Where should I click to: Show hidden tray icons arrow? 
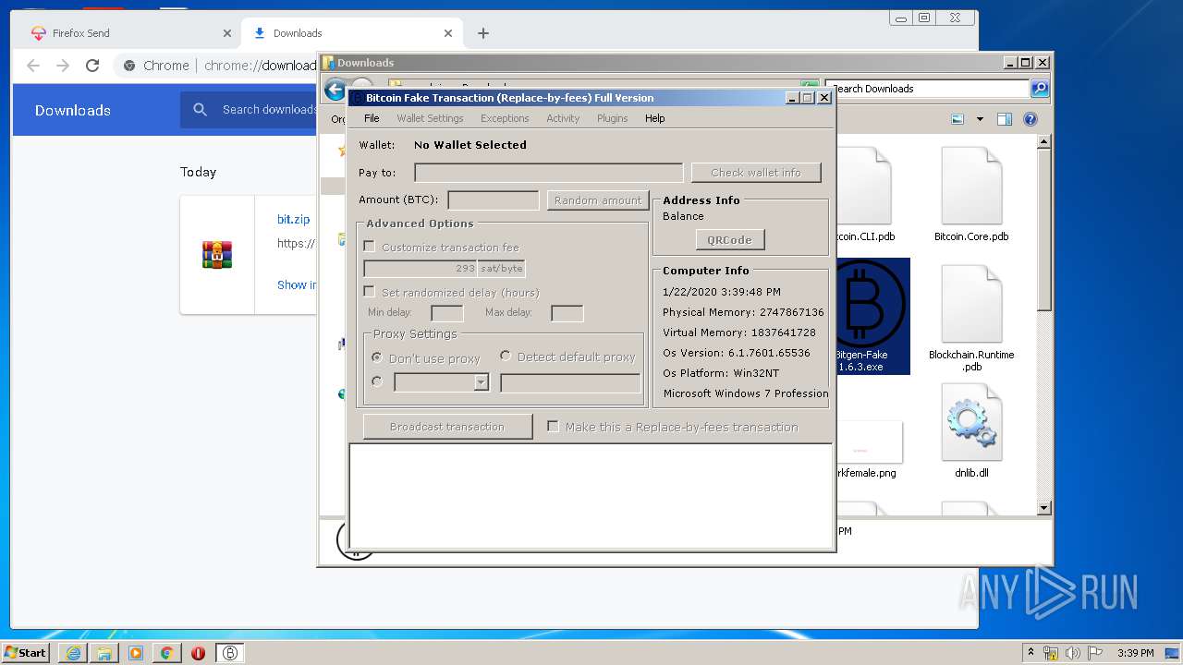pos(1031,652)
